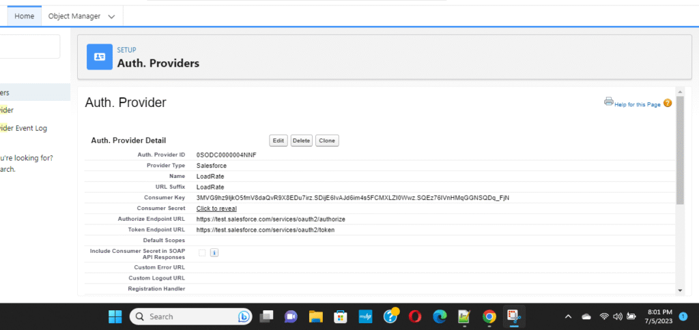Show hidden system tray icons chevron
The image size is (699, 330).
568,316
